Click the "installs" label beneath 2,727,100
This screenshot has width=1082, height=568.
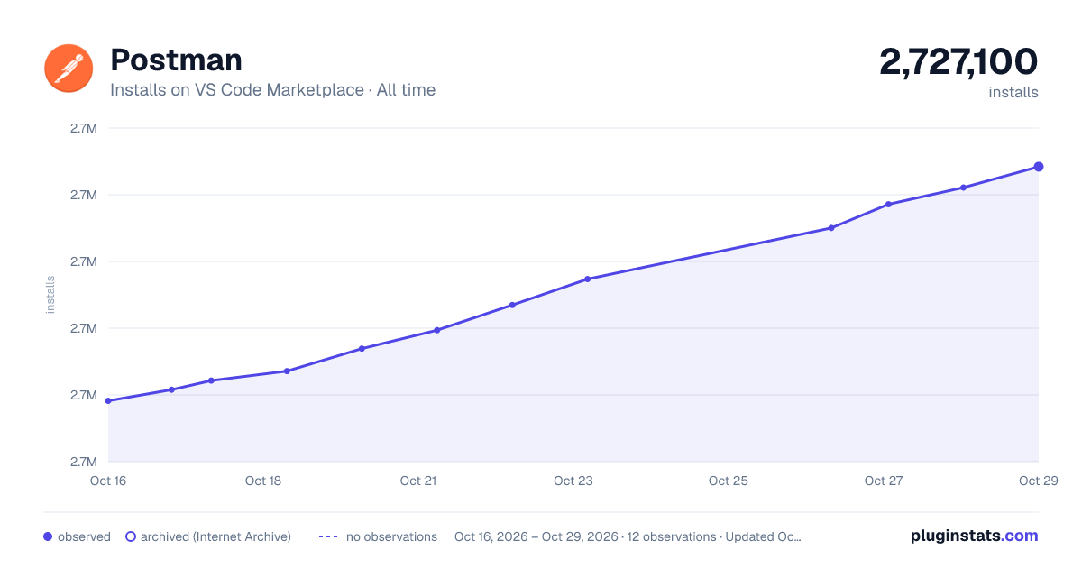[1013, 92]
